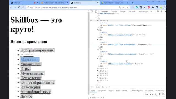Open DevTools customize three-dot menu

[x=162, y=12]
